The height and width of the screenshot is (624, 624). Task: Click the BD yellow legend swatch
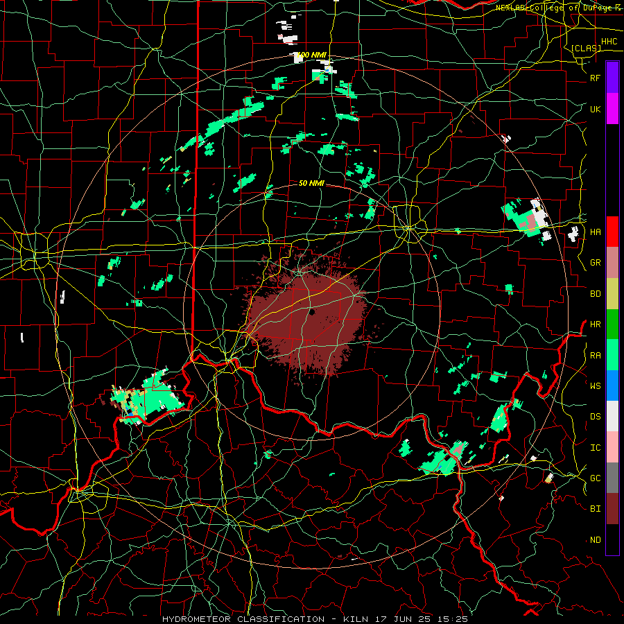tap(612, 294)
